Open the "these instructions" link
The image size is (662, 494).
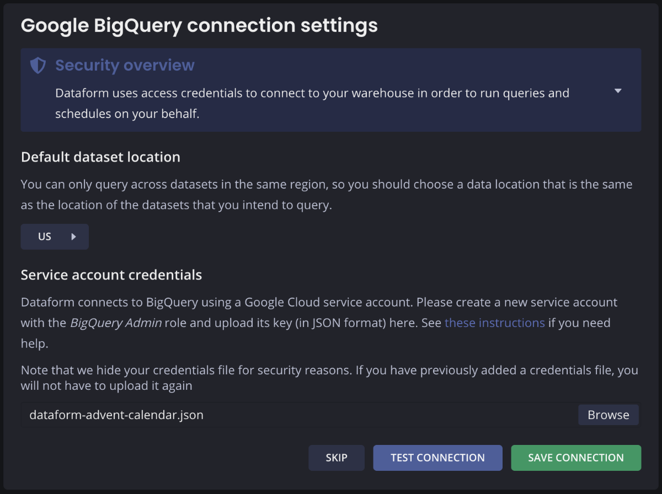point(495,323)
